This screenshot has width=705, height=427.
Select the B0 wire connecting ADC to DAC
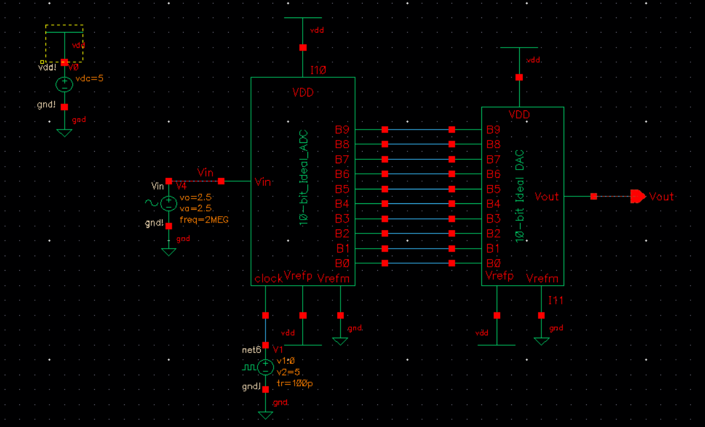click(416, 263)
